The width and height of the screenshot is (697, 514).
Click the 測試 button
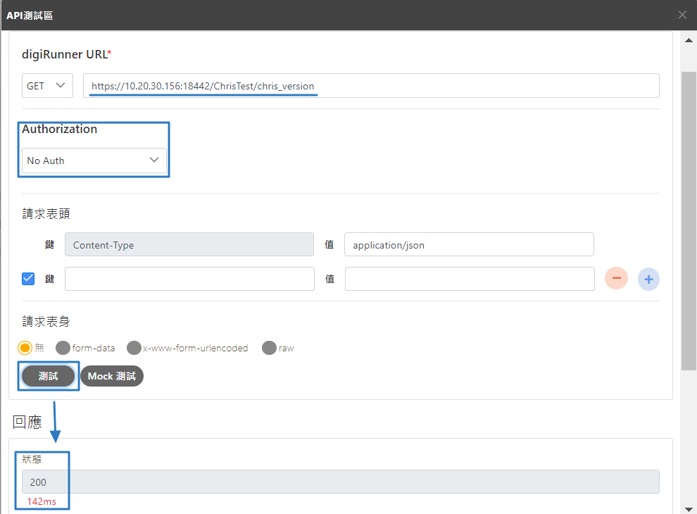[49, 376]
